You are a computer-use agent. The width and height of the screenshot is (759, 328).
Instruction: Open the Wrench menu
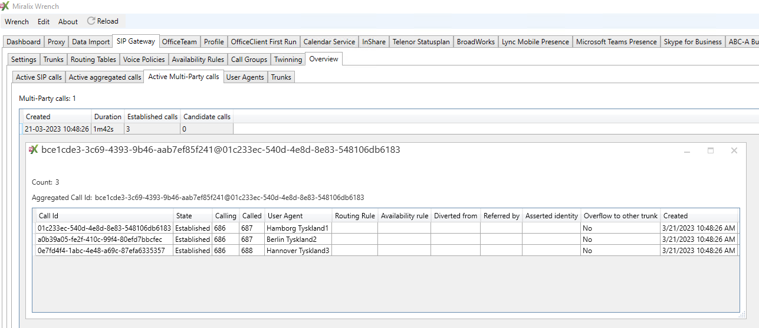coord(17,21)
